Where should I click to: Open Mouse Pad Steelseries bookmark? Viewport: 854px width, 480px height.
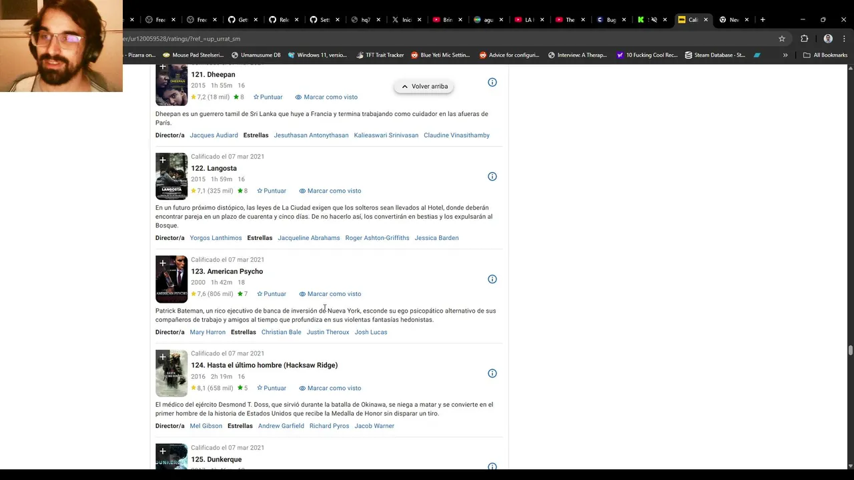193,55
